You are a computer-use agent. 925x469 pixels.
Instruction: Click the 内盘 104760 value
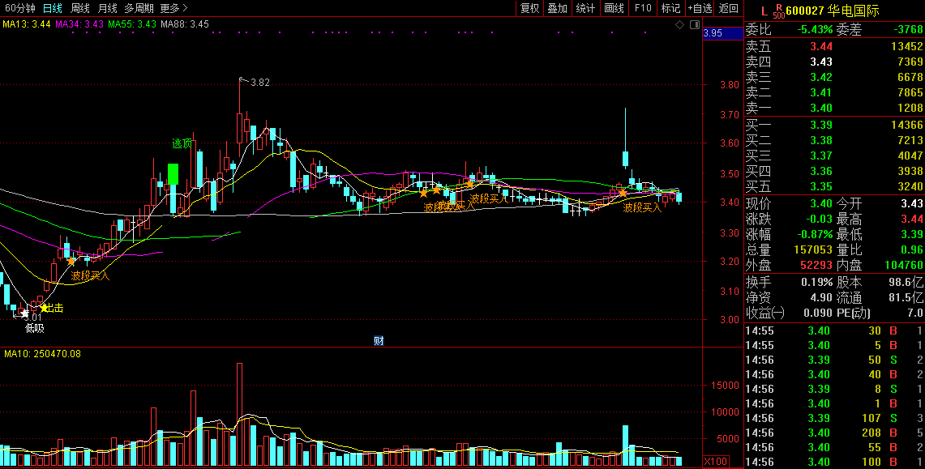(903, 265)
